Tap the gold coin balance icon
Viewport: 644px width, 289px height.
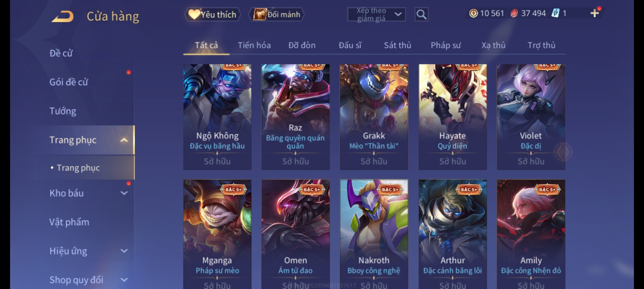point(473,13)
